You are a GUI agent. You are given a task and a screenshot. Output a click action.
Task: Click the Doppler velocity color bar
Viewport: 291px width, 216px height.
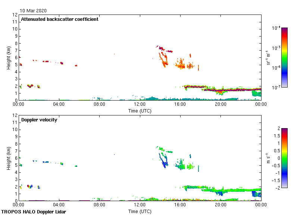[284, 158]
